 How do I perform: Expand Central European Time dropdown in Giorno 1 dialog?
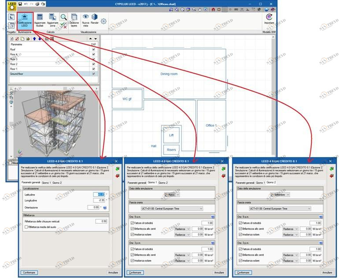(x=172, y=208)
